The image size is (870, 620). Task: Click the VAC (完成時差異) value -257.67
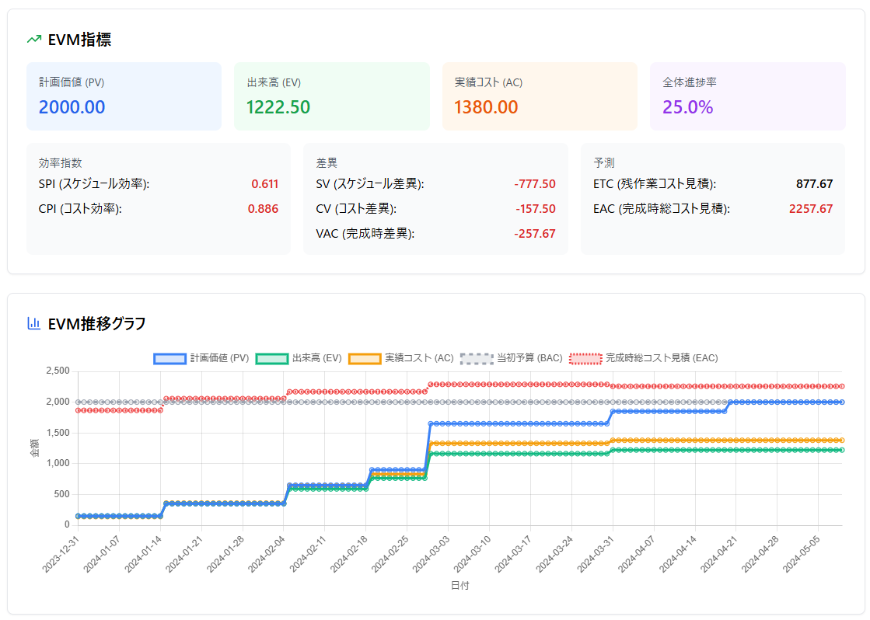click(x=534, y=234)
